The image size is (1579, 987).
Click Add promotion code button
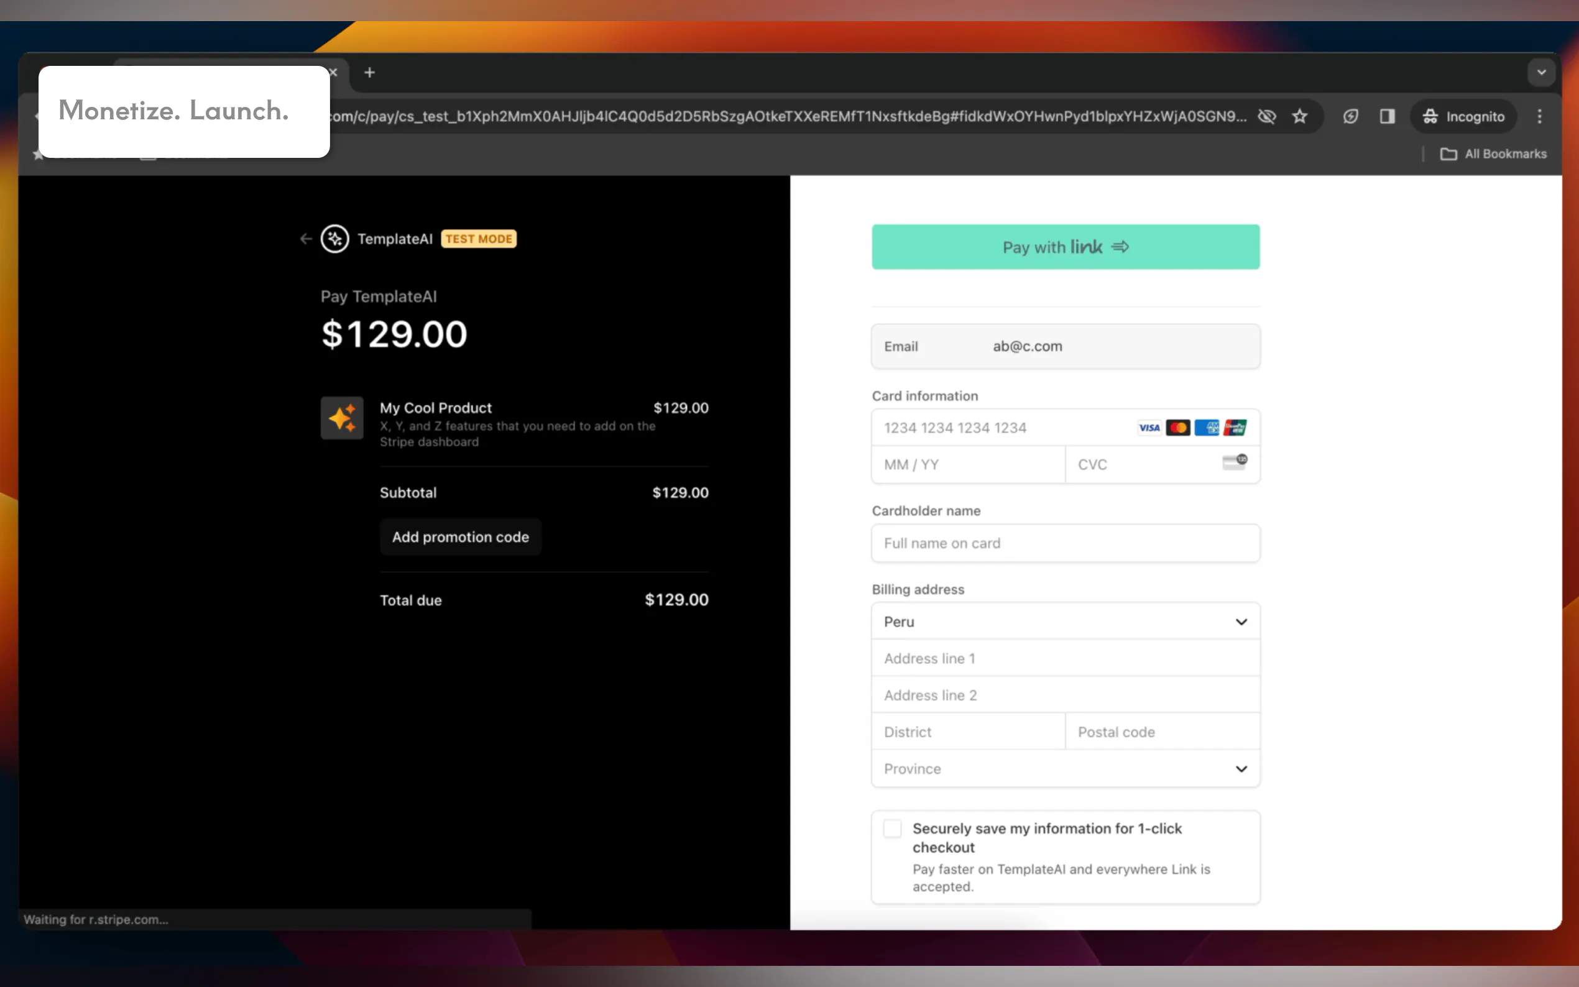460,536
